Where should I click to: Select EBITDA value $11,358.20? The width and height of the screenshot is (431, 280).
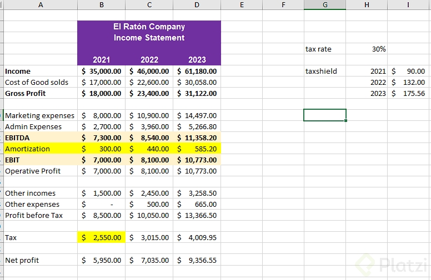coord(197,138)
